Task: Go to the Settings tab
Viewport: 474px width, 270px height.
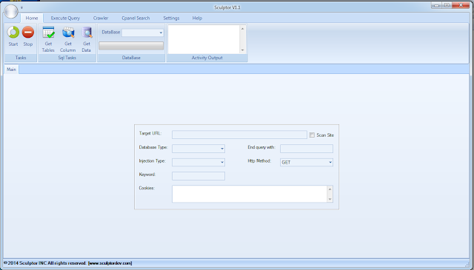Action: 171,18
